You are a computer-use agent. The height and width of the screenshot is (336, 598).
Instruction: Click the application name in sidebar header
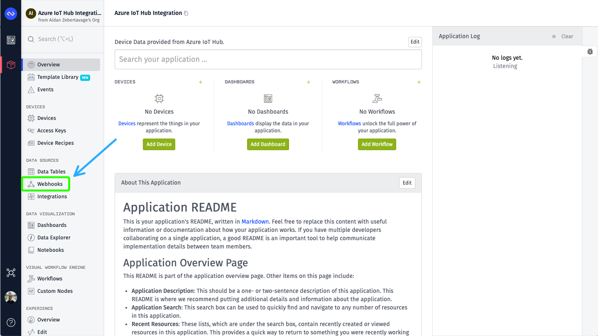(70, 13)
